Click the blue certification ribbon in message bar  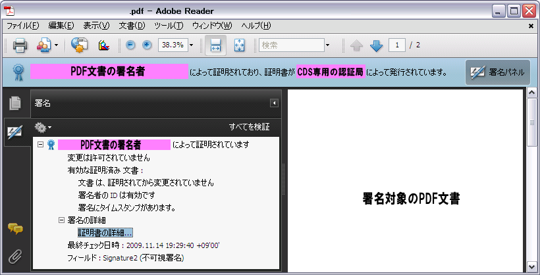click(x=18, y=72)
